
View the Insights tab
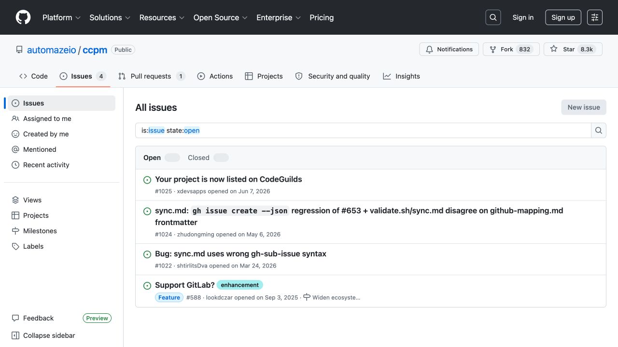click(401, 76)
